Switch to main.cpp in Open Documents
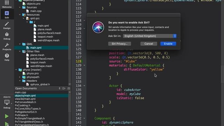224x126 pixels. tap(20, 92)
